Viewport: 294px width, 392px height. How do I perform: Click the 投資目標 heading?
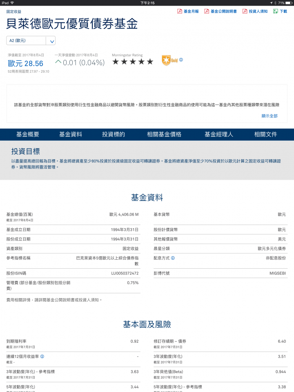coord(25,151)
